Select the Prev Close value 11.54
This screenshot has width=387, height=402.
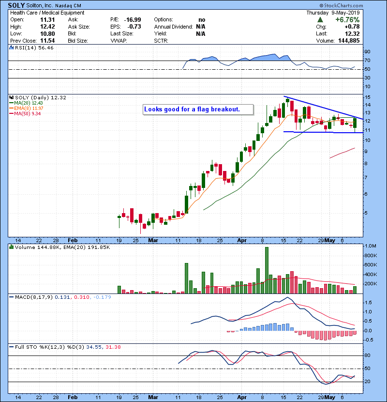click(x=47, y=41)
